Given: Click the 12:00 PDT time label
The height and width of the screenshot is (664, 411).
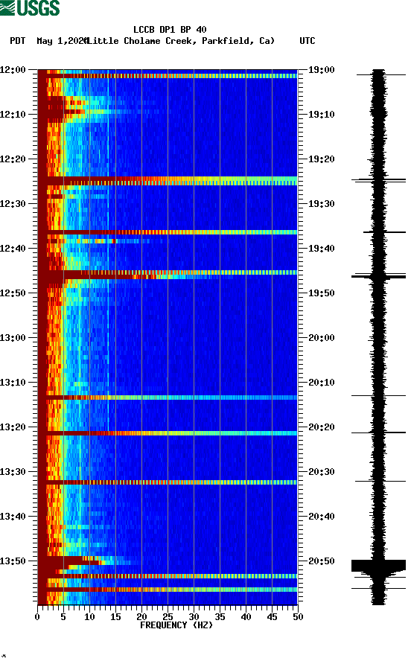Looking at the screenshot, I should pos(13,70).
